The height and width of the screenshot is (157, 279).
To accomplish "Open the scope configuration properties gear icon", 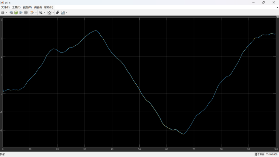I will 3,12.
